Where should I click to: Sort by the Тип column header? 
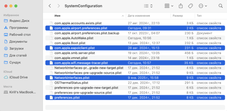199,16
